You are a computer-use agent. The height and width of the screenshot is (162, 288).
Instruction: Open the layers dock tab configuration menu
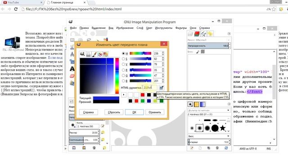[x=229, y=34]
